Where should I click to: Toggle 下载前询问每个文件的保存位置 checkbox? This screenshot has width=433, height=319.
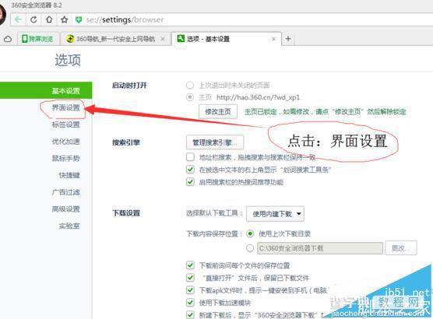coord(190,265)
